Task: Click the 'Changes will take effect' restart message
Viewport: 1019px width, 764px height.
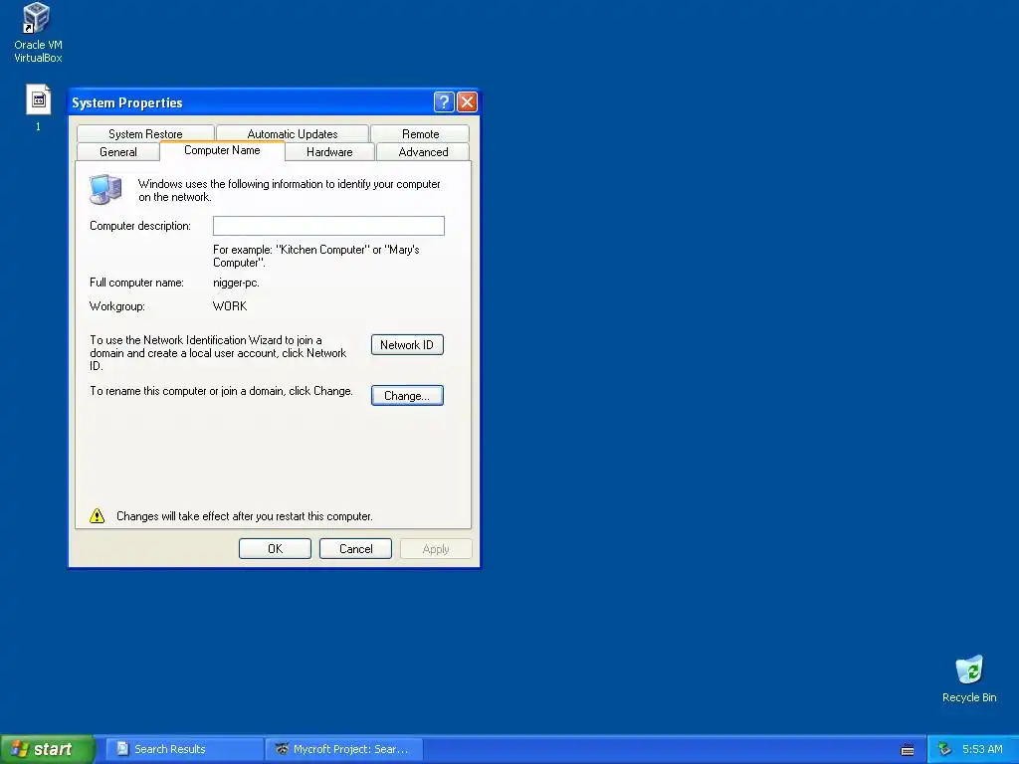Action: point(245,516)
